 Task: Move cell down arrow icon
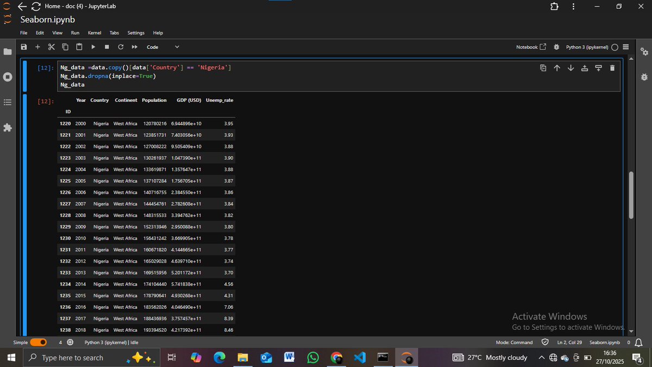pyautogui.click(x=570, y=68)
